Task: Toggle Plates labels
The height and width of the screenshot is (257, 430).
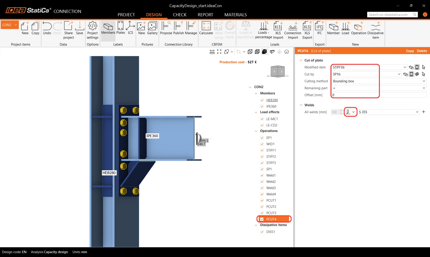Action: point(120,28)
